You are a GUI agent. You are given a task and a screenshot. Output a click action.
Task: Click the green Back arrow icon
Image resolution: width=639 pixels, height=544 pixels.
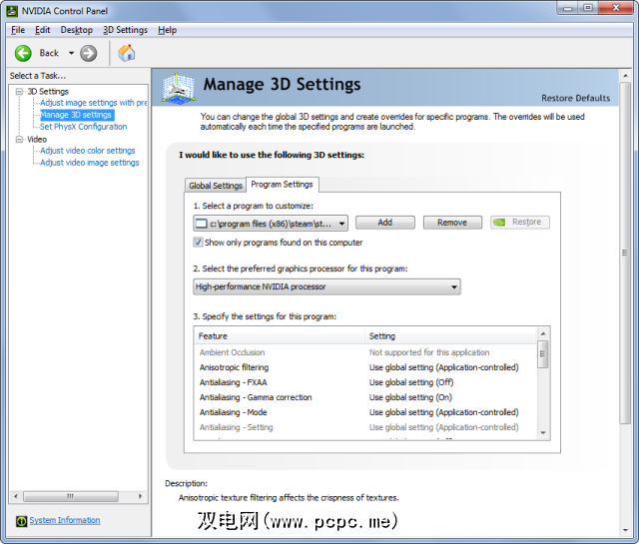23,53
